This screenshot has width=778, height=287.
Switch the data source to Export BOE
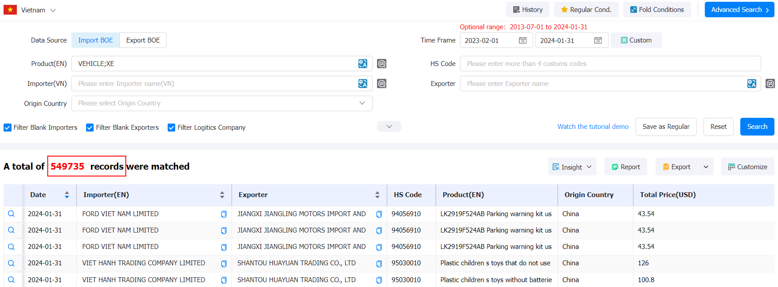pos(143,40)
